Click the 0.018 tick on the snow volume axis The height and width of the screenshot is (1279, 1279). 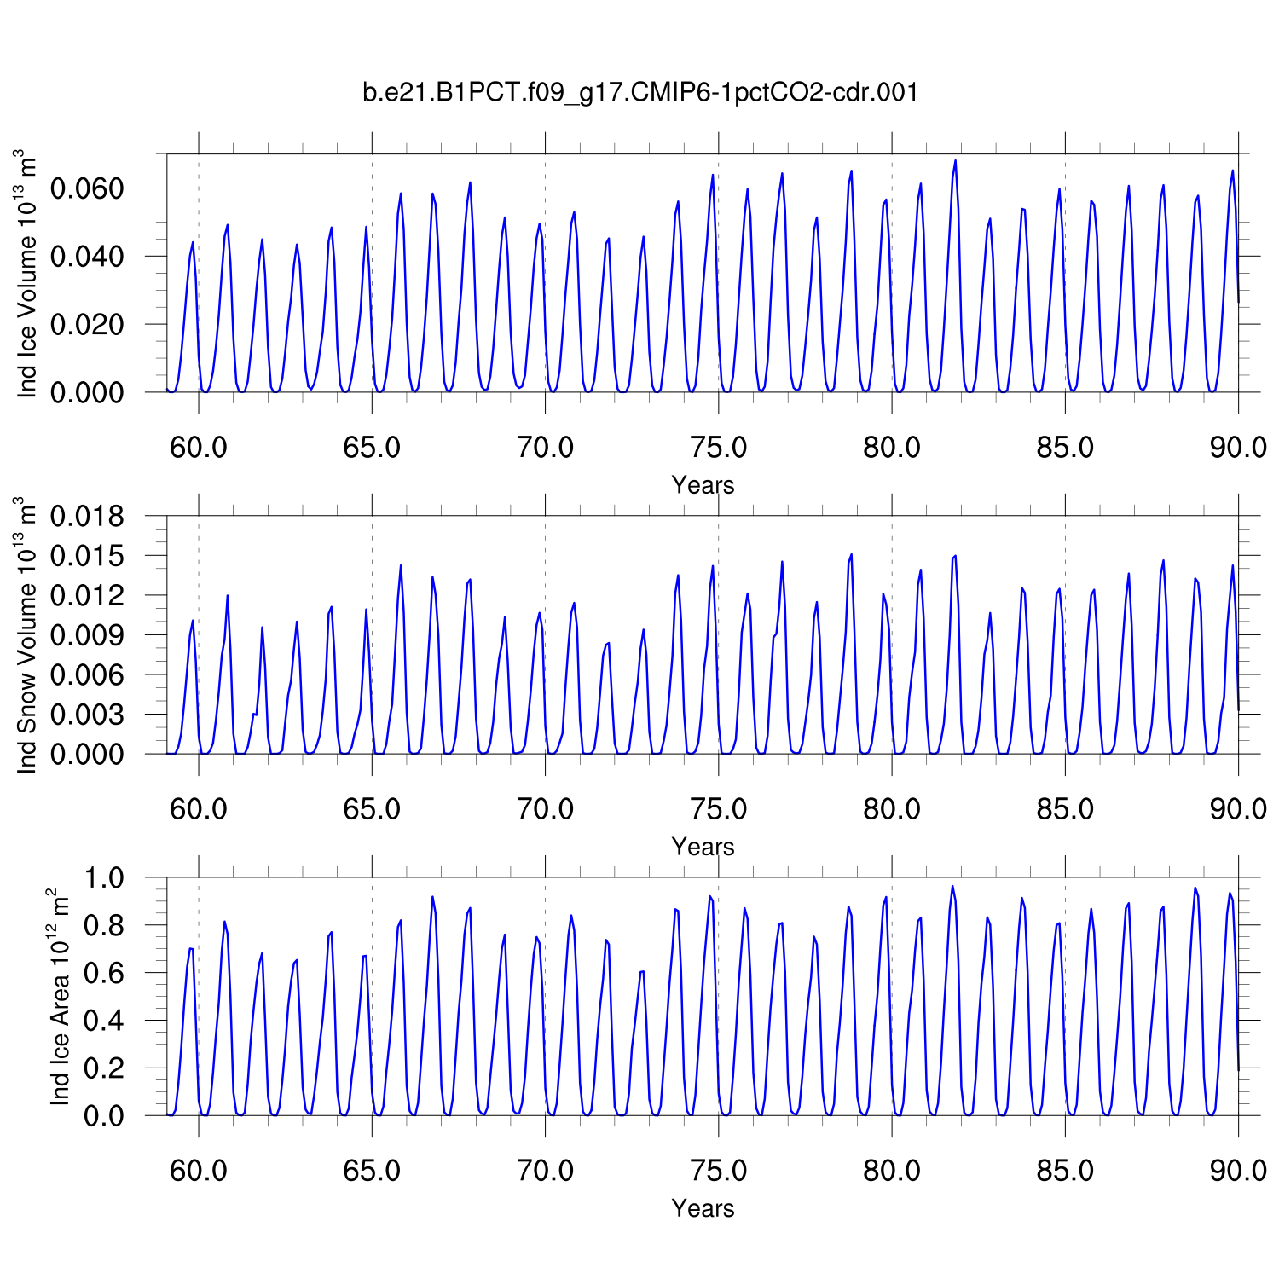[x=86, y=517]
